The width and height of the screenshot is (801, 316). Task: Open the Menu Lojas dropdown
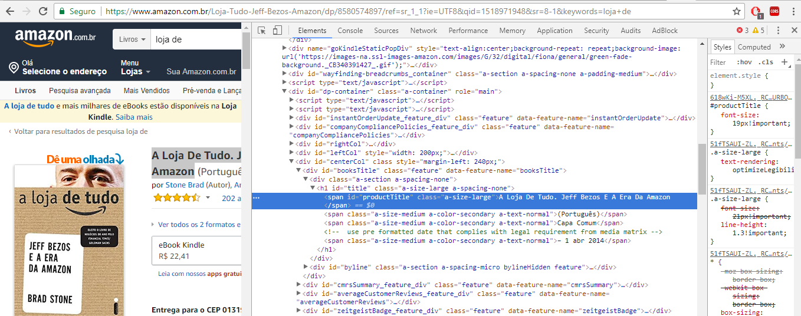pos(135,68)
